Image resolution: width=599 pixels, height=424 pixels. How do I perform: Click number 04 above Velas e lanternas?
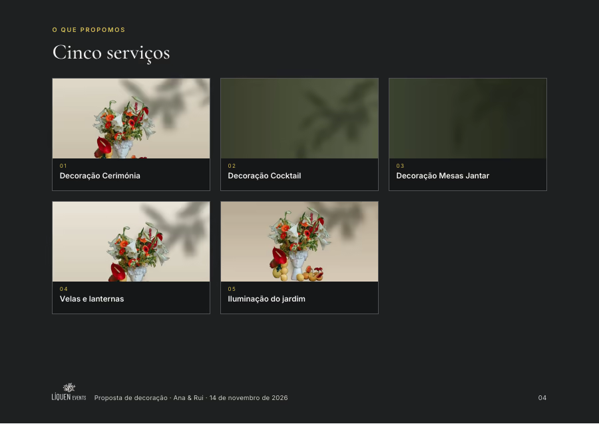pos(63,289)
